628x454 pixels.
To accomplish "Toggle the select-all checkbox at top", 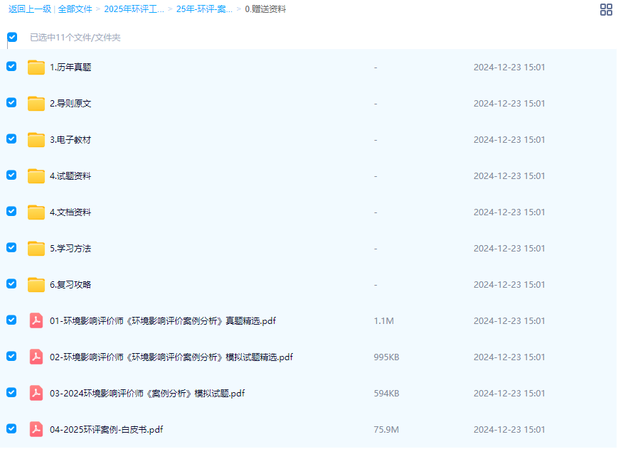I will click(12, 37).
